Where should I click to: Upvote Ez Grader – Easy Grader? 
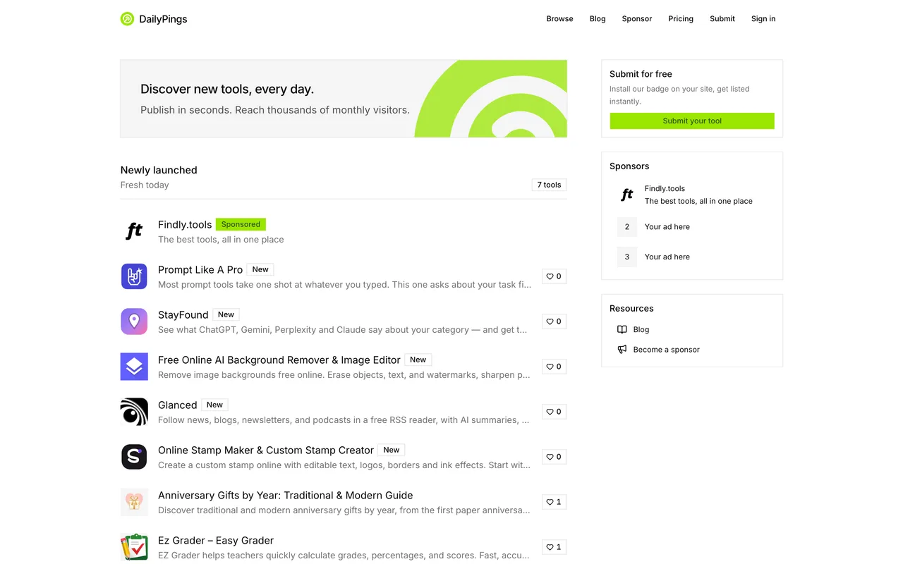click(554, 547)
